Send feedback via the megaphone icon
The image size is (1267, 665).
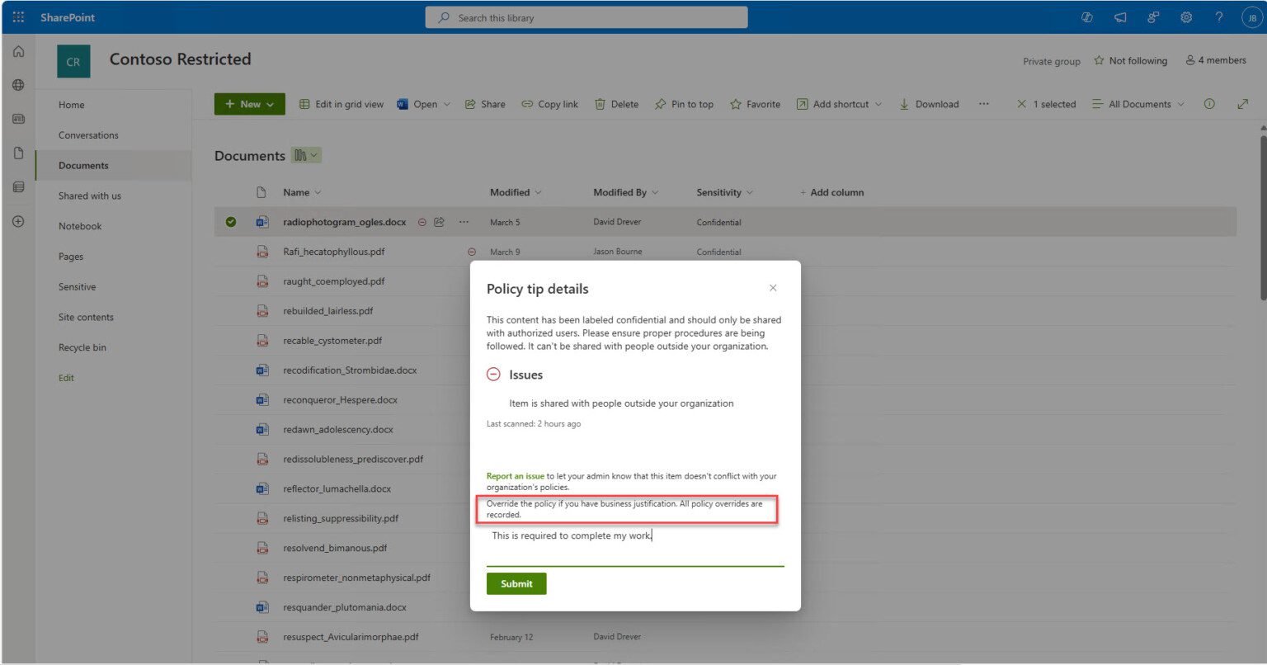(1120, 17)
